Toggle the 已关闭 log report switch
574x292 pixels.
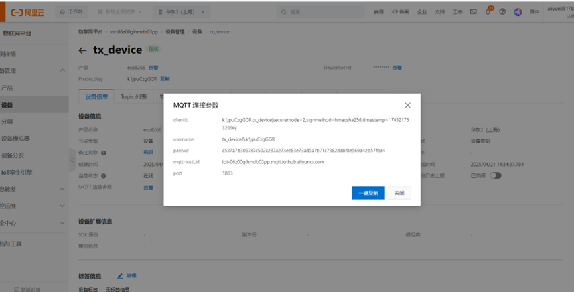point(495,175)
